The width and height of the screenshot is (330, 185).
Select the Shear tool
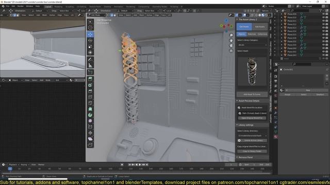[90, 139]
